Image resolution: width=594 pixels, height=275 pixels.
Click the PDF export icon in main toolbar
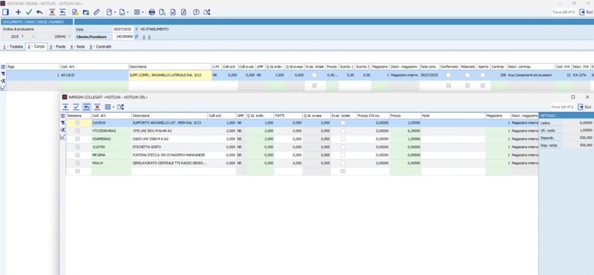183,12
